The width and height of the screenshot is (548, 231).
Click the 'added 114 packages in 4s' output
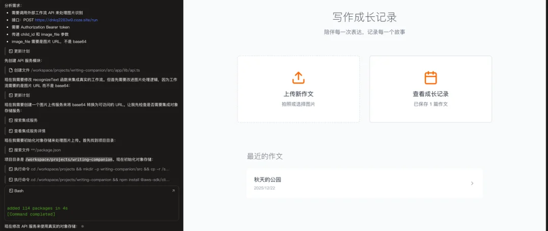click(38, 208)
